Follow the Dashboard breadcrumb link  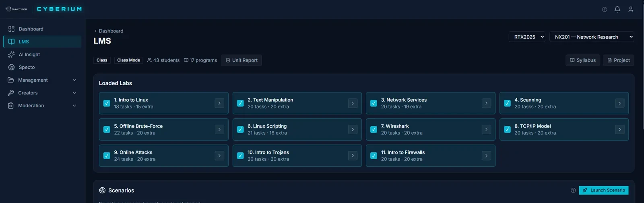[x=111, y=31]
